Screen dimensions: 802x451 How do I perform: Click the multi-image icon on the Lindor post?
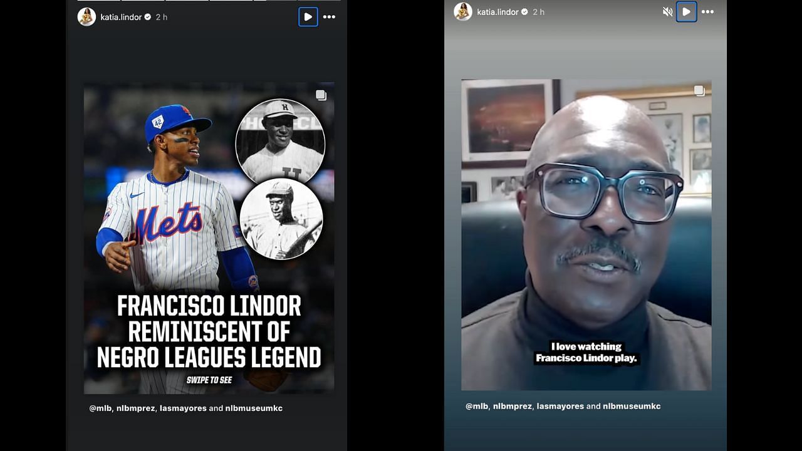pos(321,95)
